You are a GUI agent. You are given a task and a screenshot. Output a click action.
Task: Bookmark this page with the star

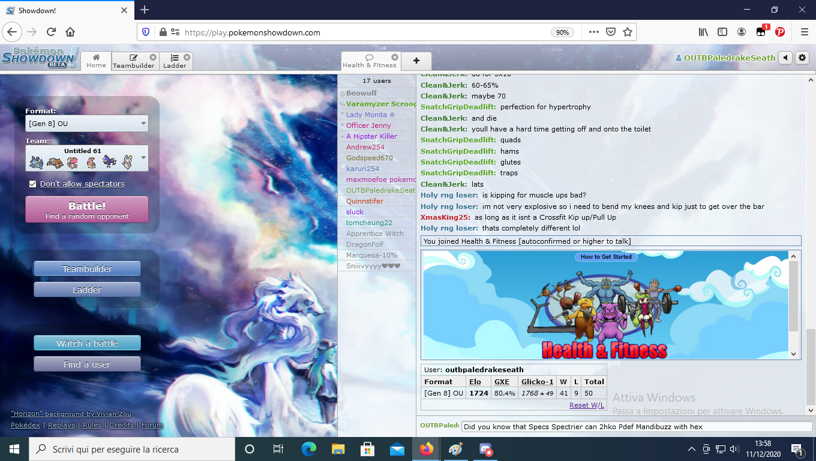[x=628, y=32]
